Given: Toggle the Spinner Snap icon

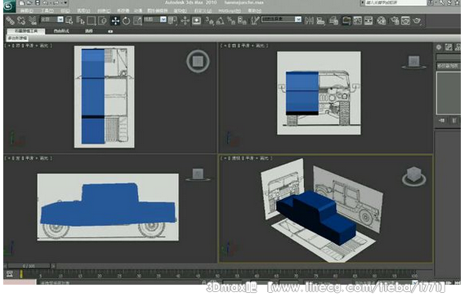Looking at the screenshot, I should 243,20.
